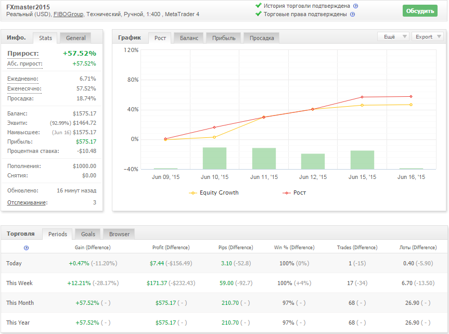The width and height of the screenshot is (449, 334).
Task: Click help icon beside История торговли подтверждена
Action: click(x=355, y=6)
